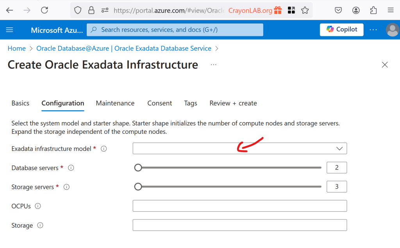This screenshot has width=400, height=248.
Task: Open the top bar more options ellipsis
Action: coord(373,30)
